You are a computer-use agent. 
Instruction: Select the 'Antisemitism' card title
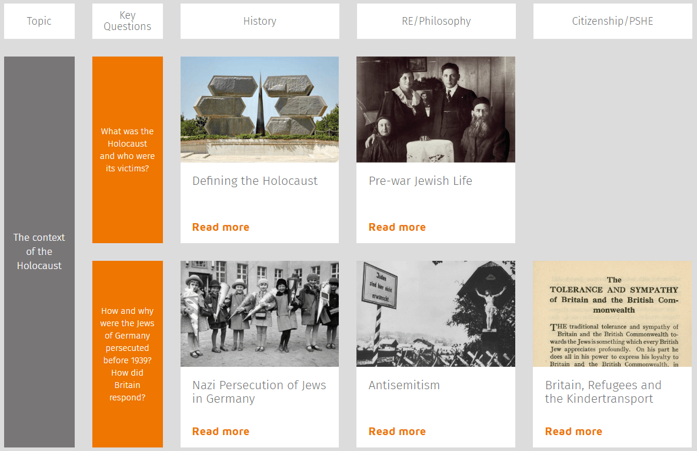[404, 385]
